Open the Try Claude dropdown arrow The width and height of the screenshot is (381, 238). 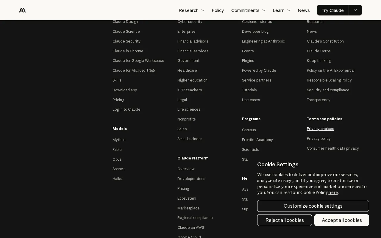tap(355, 10)
